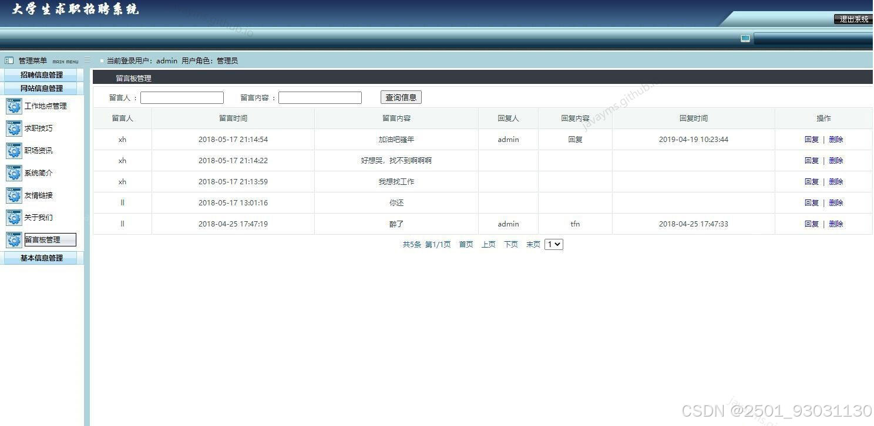874x426 pixels.
Task: Expand the 招聘信息管理 menu section
Action: (42, 75)
